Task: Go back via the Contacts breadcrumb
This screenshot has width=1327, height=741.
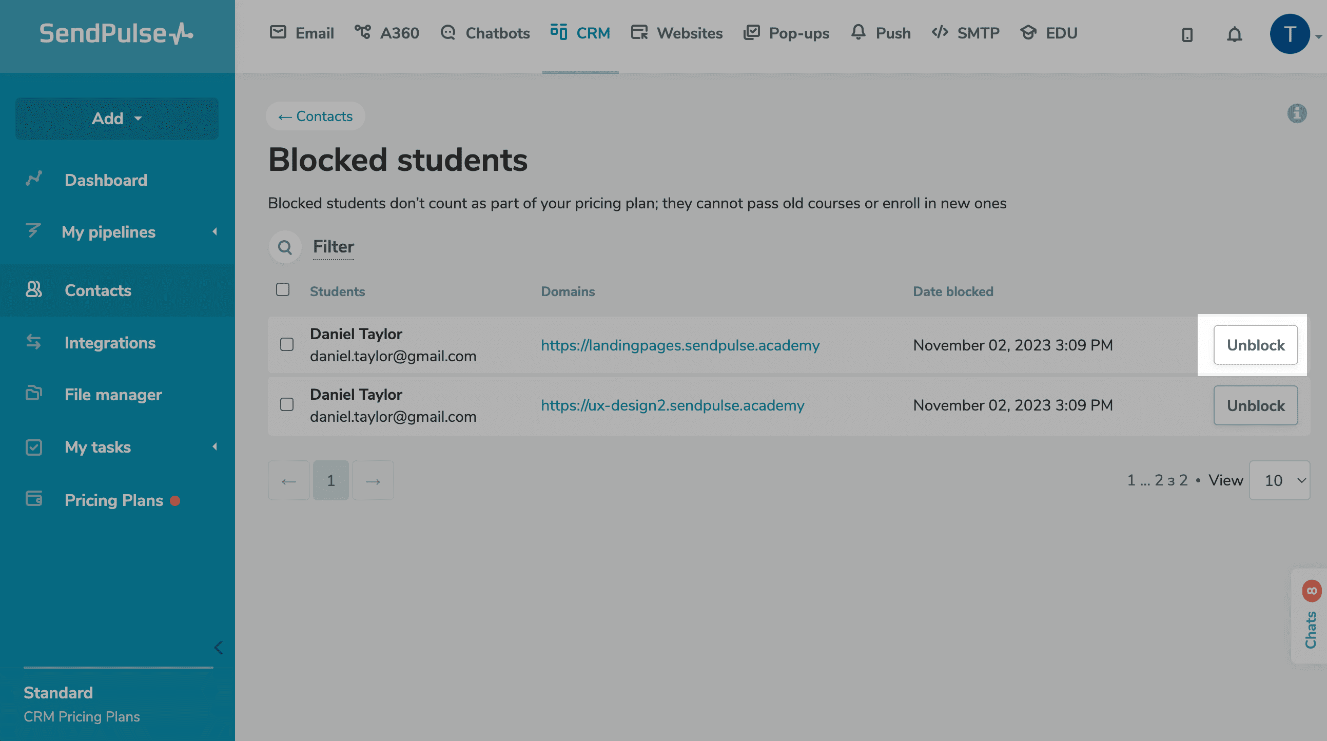Action: pyautogui.click(x=315, y=116)
